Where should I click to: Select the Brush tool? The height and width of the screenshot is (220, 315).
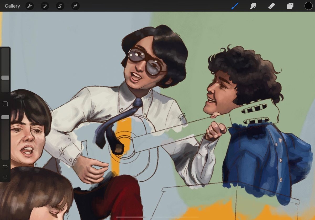click(x=235, y=6)
